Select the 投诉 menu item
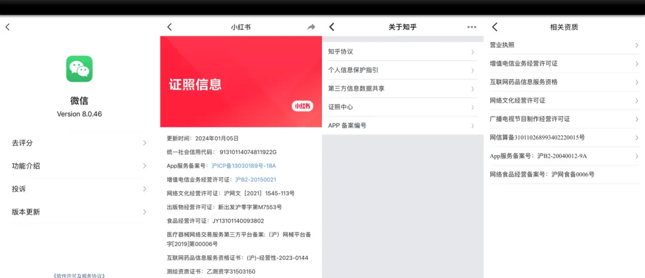The width and height of the screenshot is (645, 278). (x=79, y=189)
